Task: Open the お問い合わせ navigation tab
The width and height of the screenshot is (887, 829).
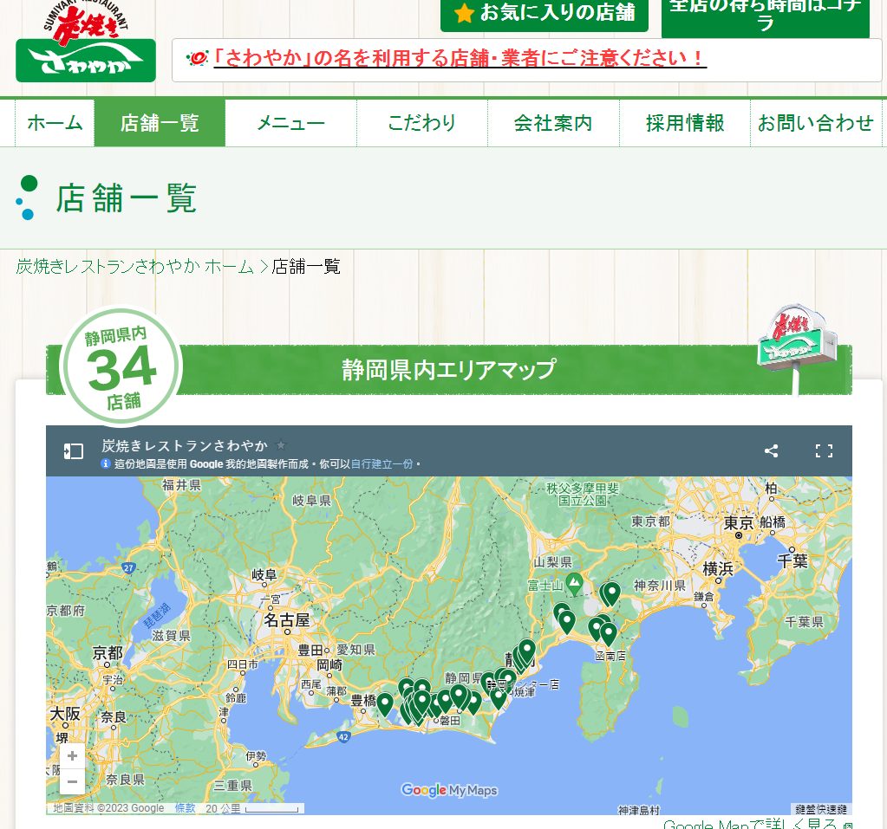Action: (x=815, y=123)
